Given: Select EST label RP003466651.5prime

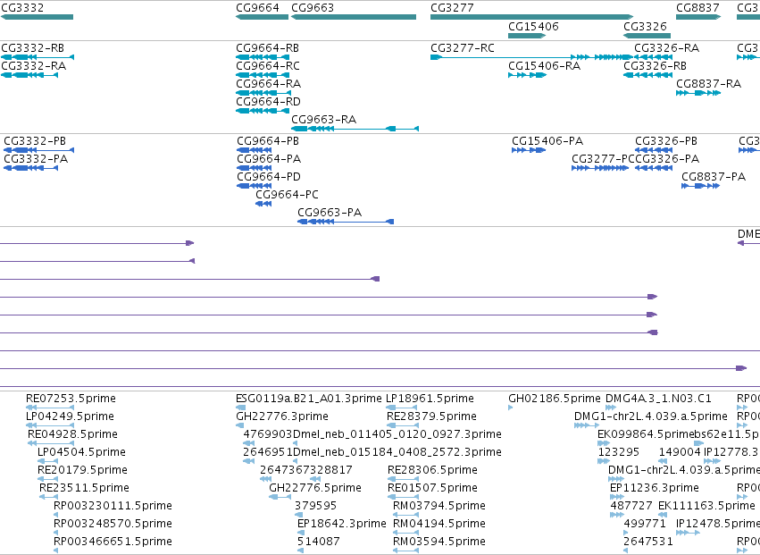Looking at the screenshot, I should pos(113,542).
